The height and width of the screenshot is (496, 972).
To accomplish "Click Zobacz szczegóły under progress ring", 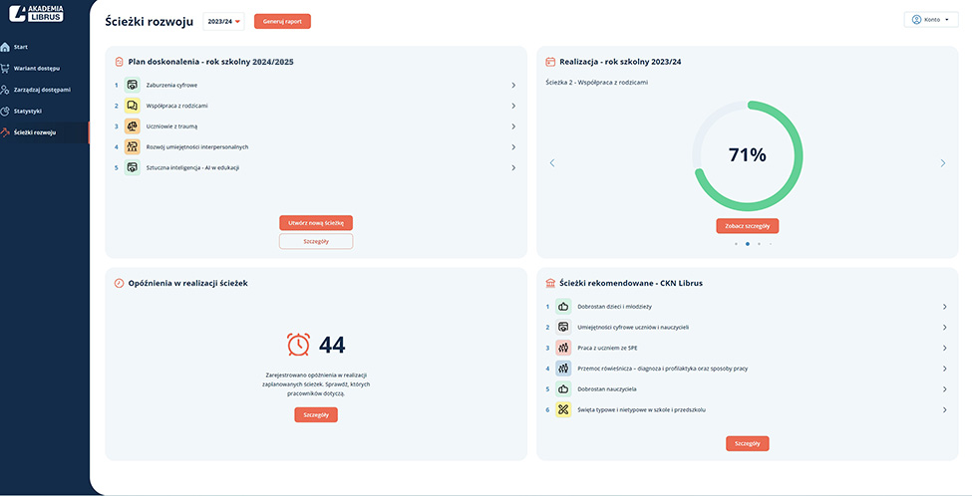I will [747, 226].
